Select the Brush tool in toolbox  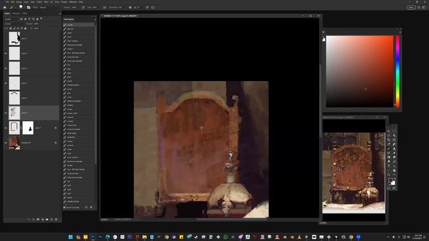point(389,149)
